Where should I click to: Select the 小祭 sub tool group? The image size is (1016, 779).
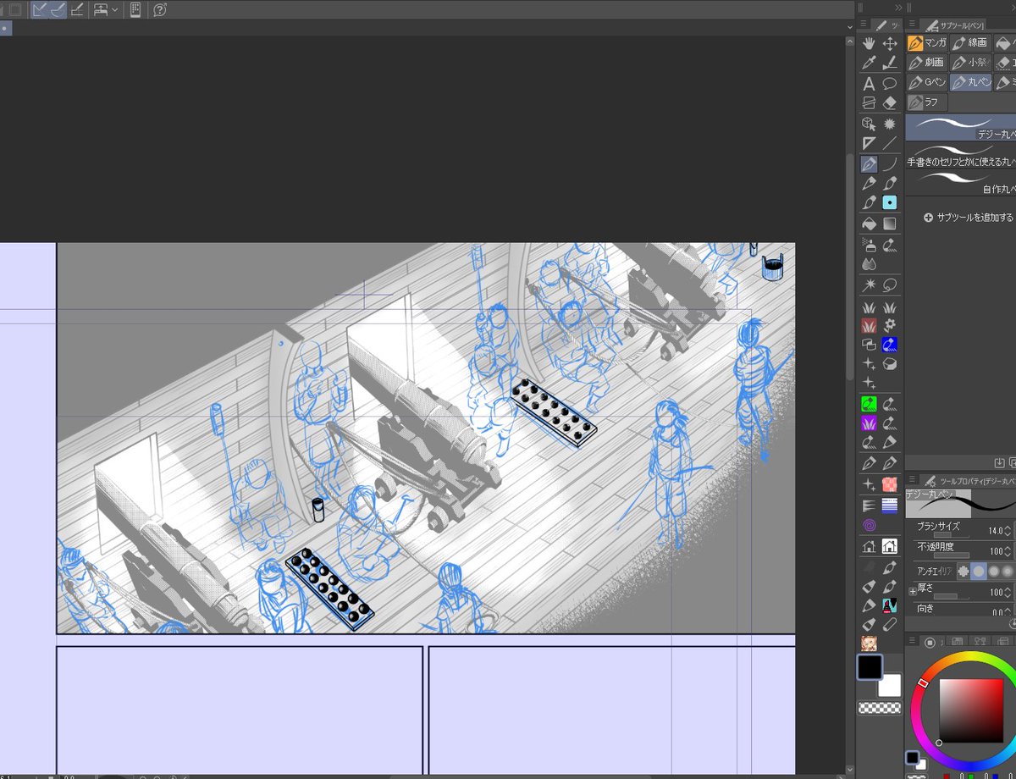969,63
